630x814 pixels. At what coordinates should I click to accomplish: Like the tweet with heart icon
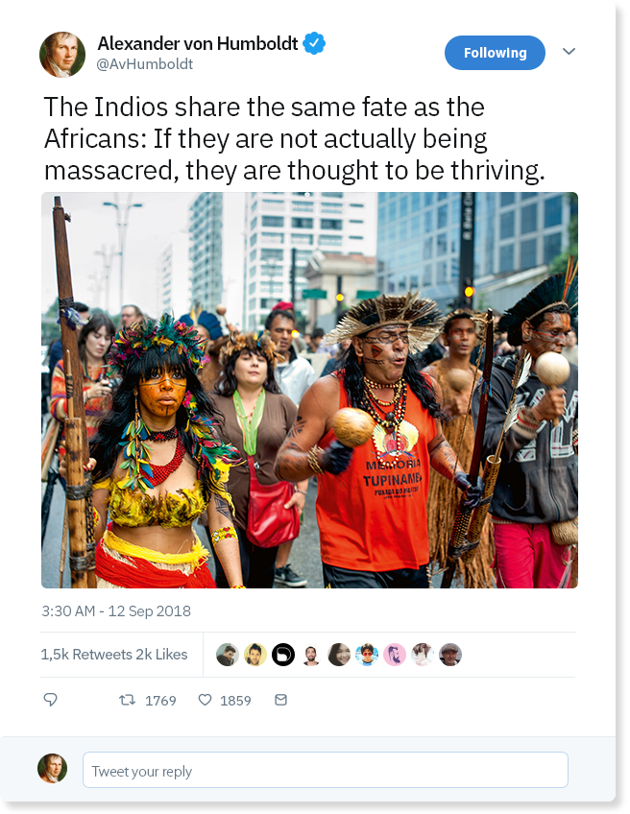pos(206,700)
